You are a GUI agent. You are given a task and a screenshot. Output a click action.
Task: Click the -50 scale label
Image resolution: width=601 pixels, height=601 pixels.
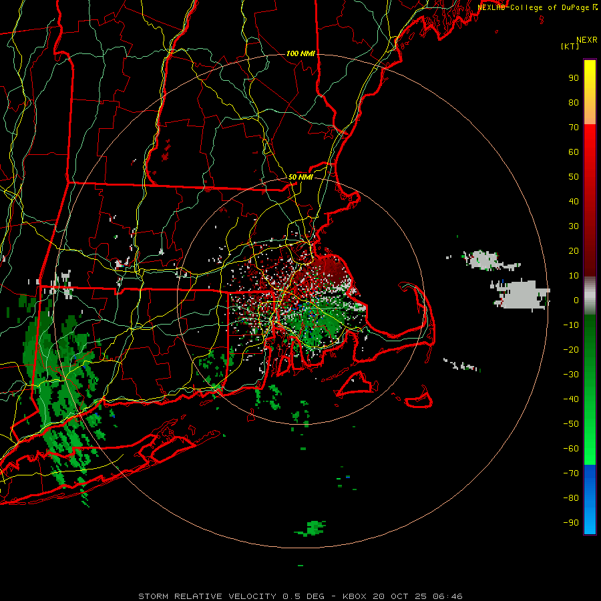coord(571,424)
